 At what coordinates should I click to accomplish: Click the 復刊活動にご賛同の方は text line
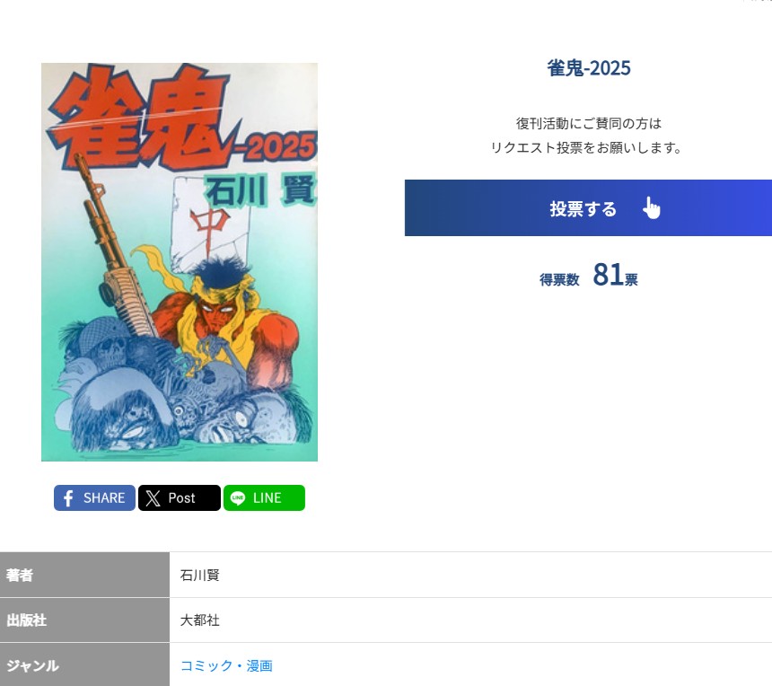[x=589, y=123]
